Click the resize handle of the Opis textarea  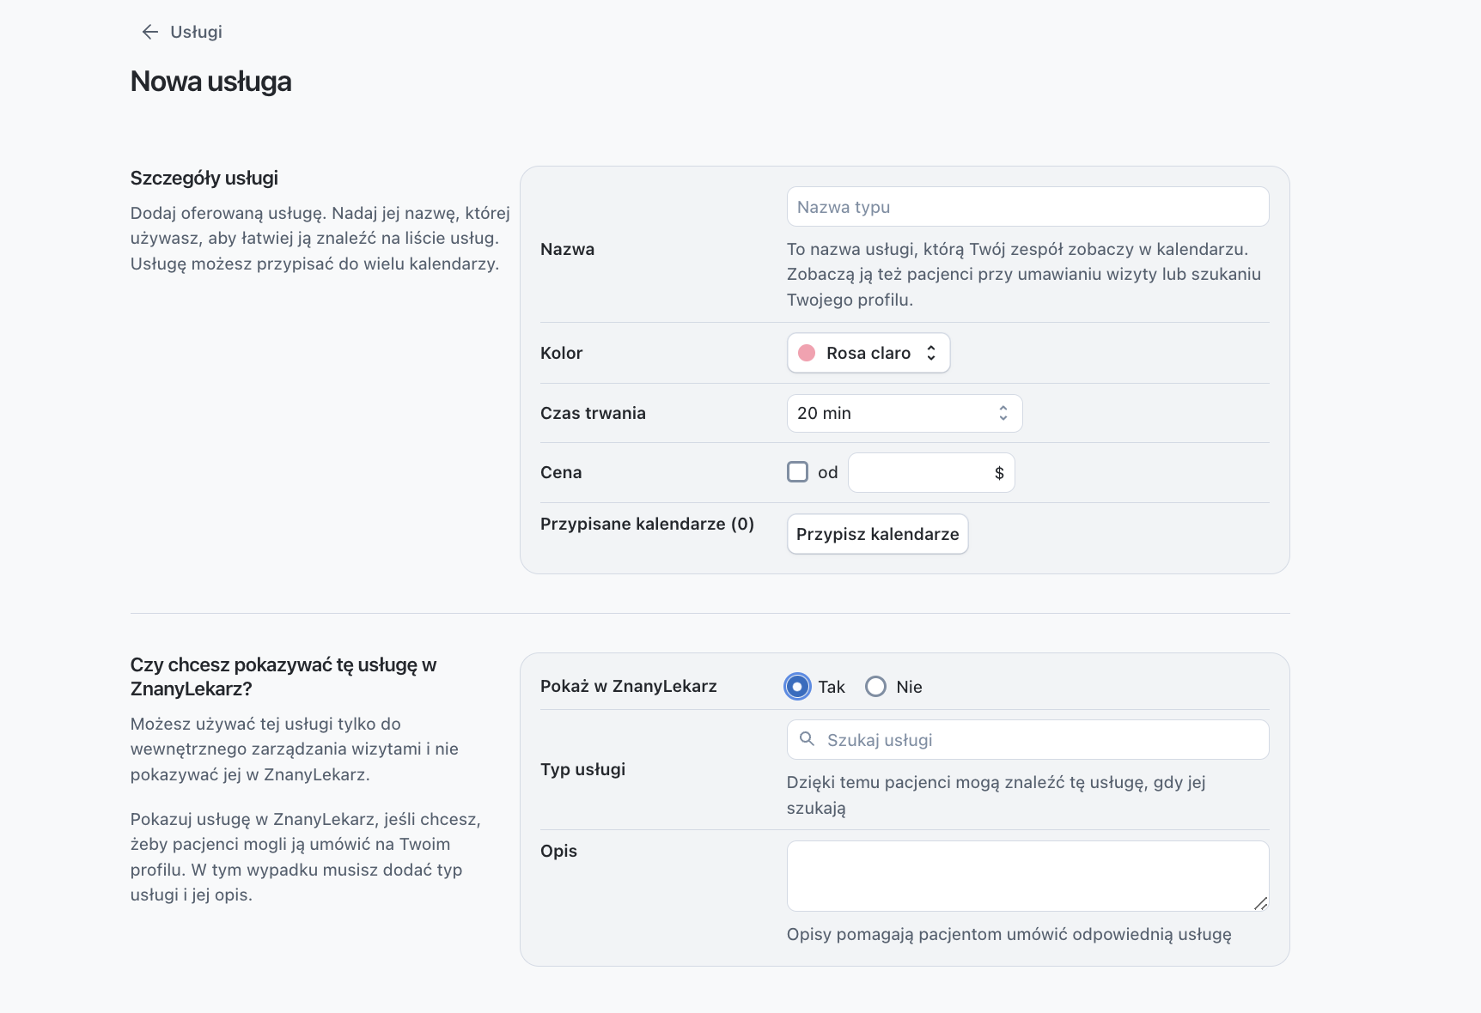click(1261, 904)
